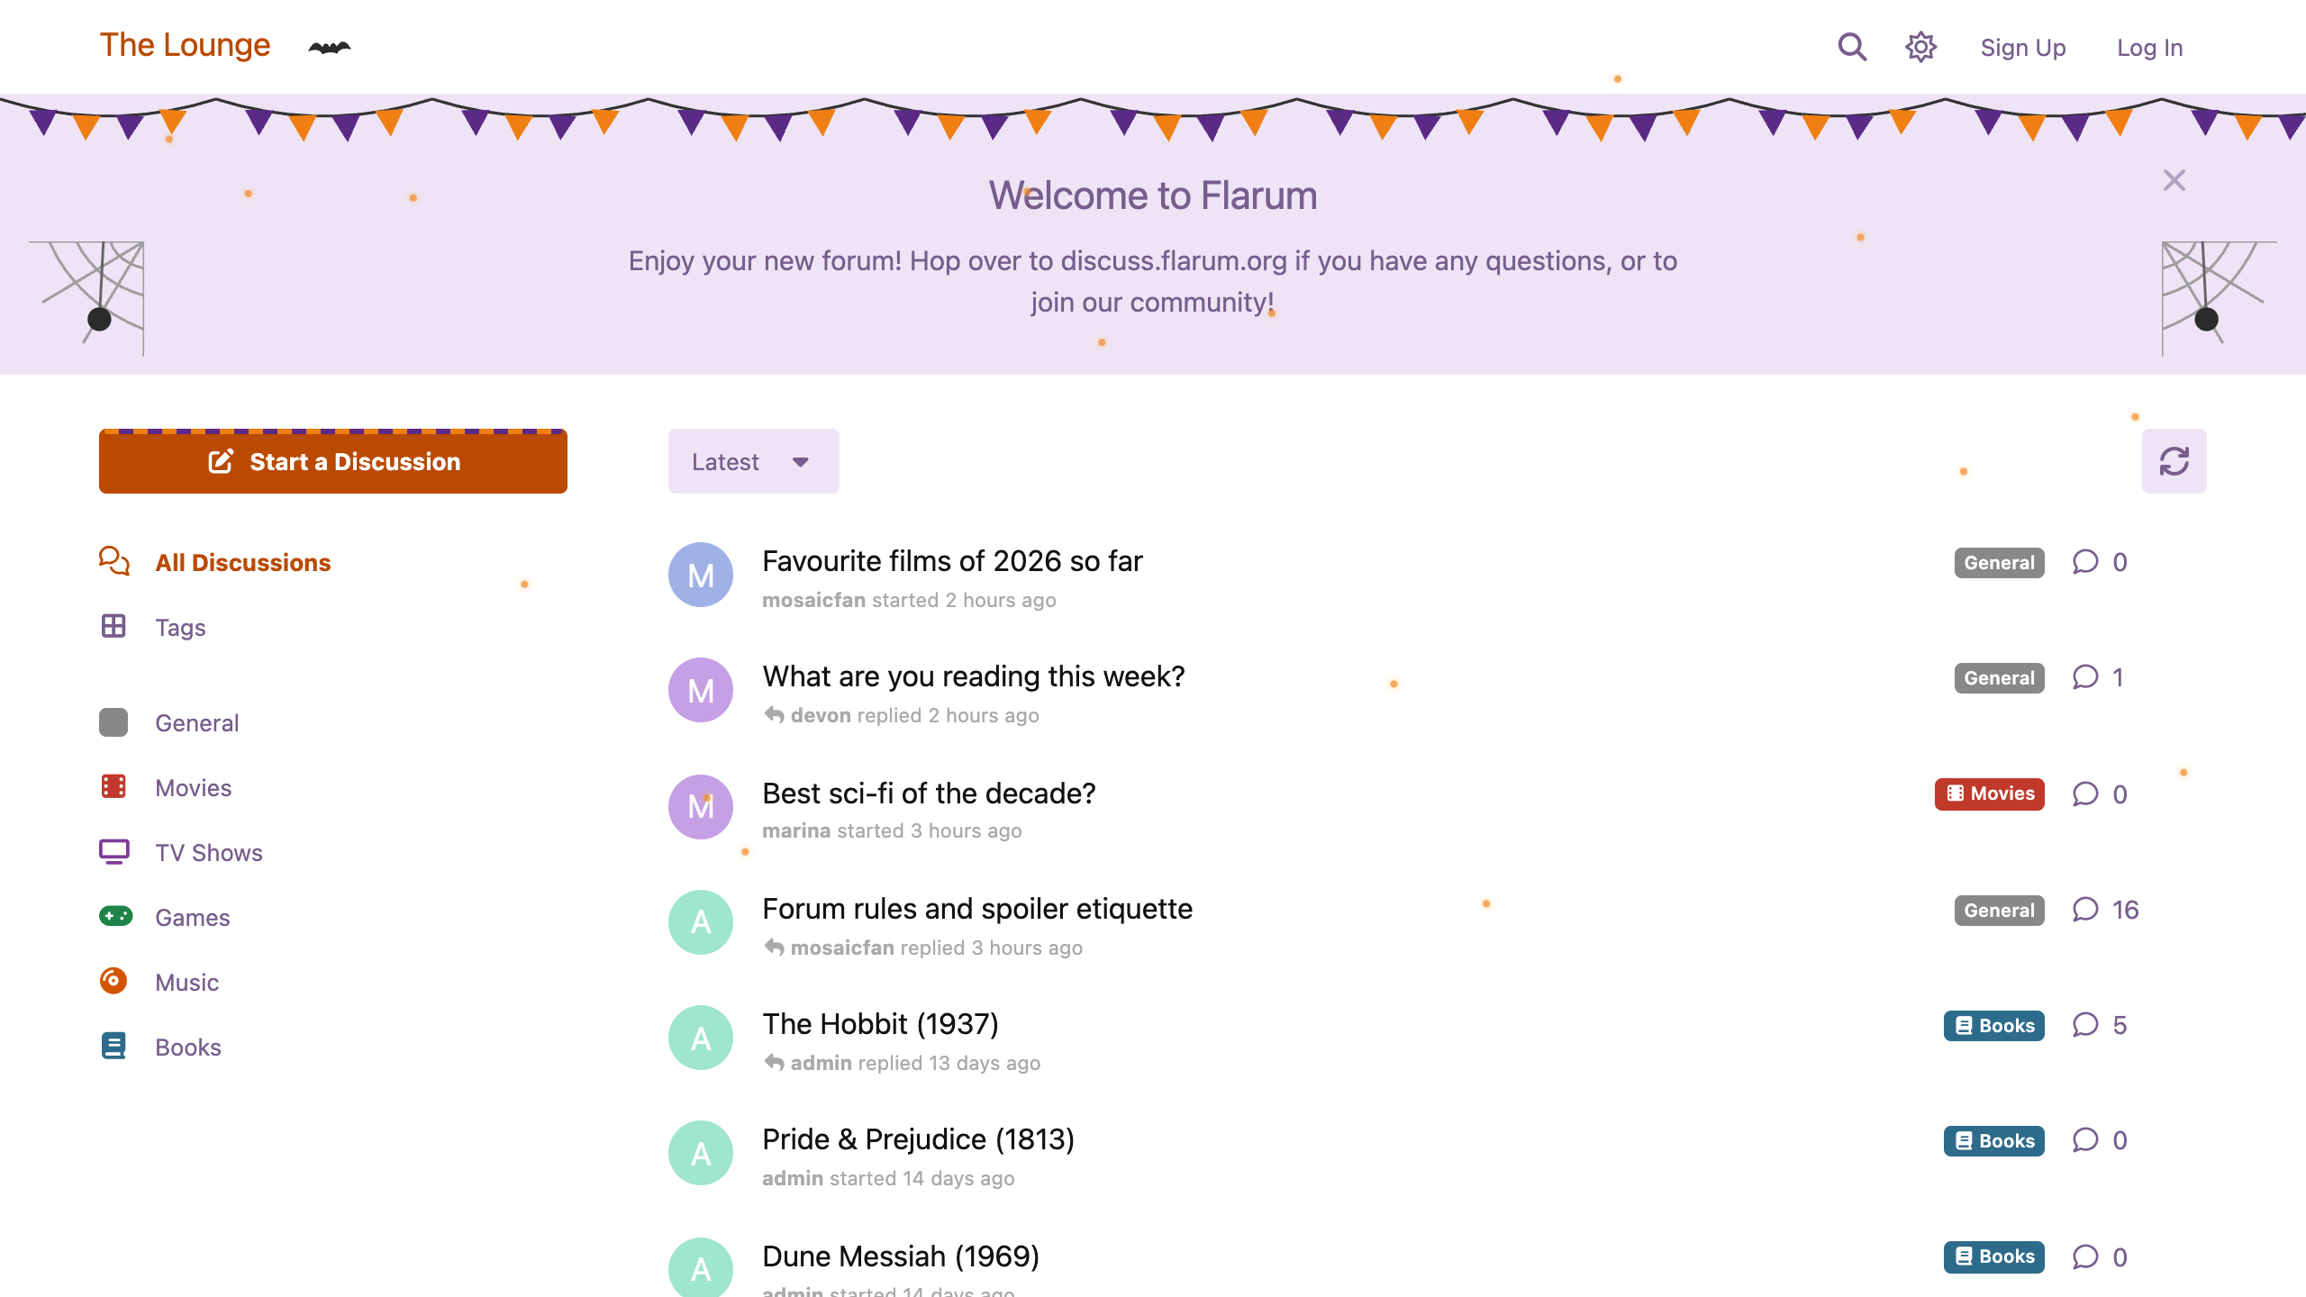Click Start a Discussion button
Image resolution: width=2306 pixels, height=1297 pixels.
click(x=333, y=461)
